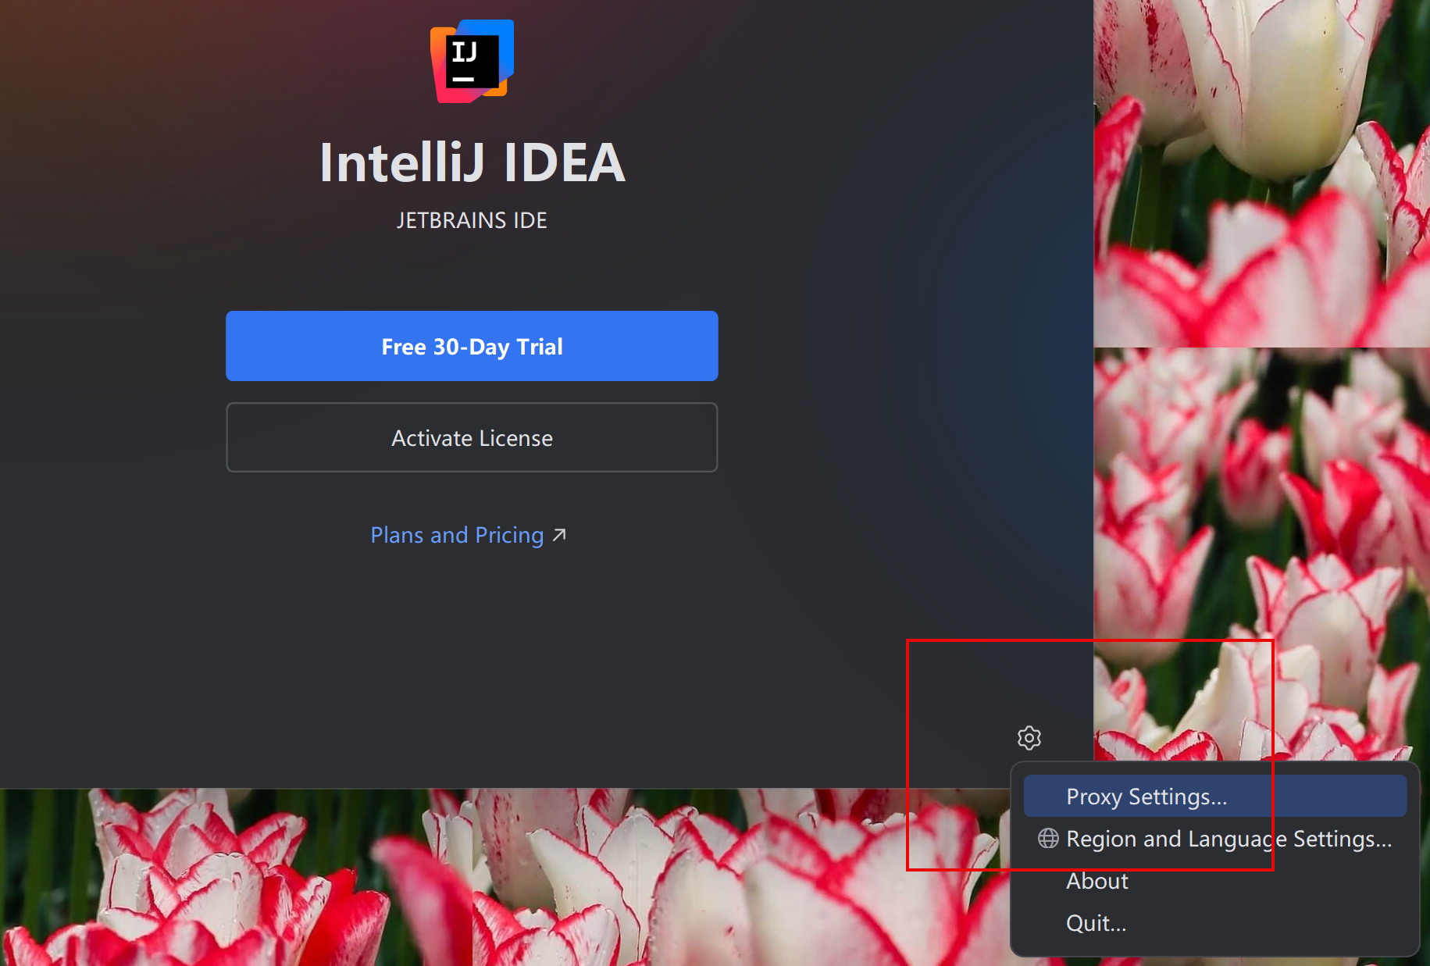The height and width of the screenshot is (966, 1430).
Task: Start the Free 30-Day Trial
Action: point(472,346)
